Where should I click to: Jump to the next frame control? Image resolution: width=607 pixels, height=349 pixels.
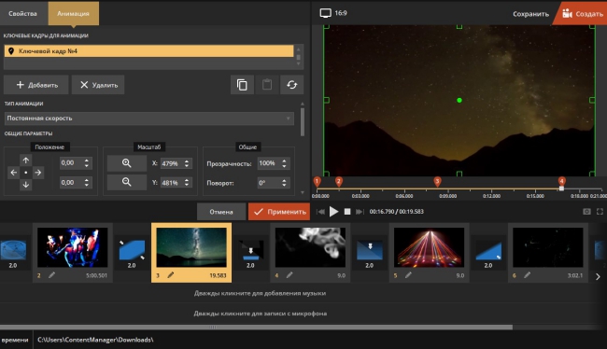click(360, 212)
